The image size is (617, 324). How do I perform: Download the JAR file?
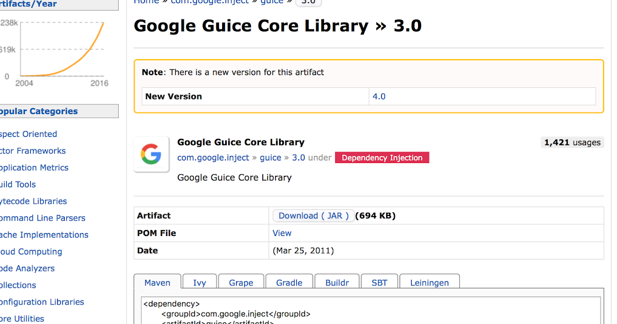[314, 216]
